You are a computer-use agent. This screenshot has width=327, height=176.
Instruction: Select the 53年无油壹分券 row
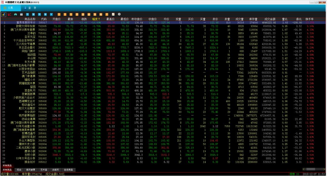tap(163, 126)
